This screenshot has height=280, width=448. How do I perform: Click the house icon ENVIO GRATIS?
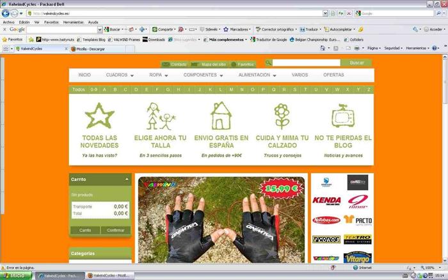coord(221,116)
